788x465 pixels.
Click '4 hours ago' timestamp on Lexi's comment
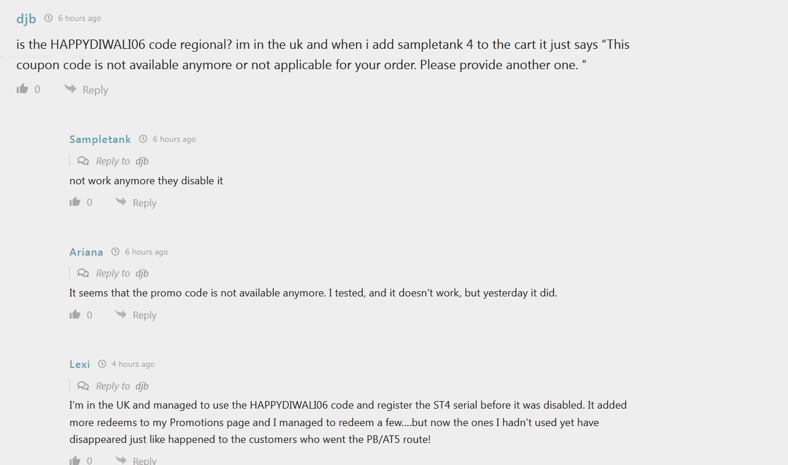133,364
